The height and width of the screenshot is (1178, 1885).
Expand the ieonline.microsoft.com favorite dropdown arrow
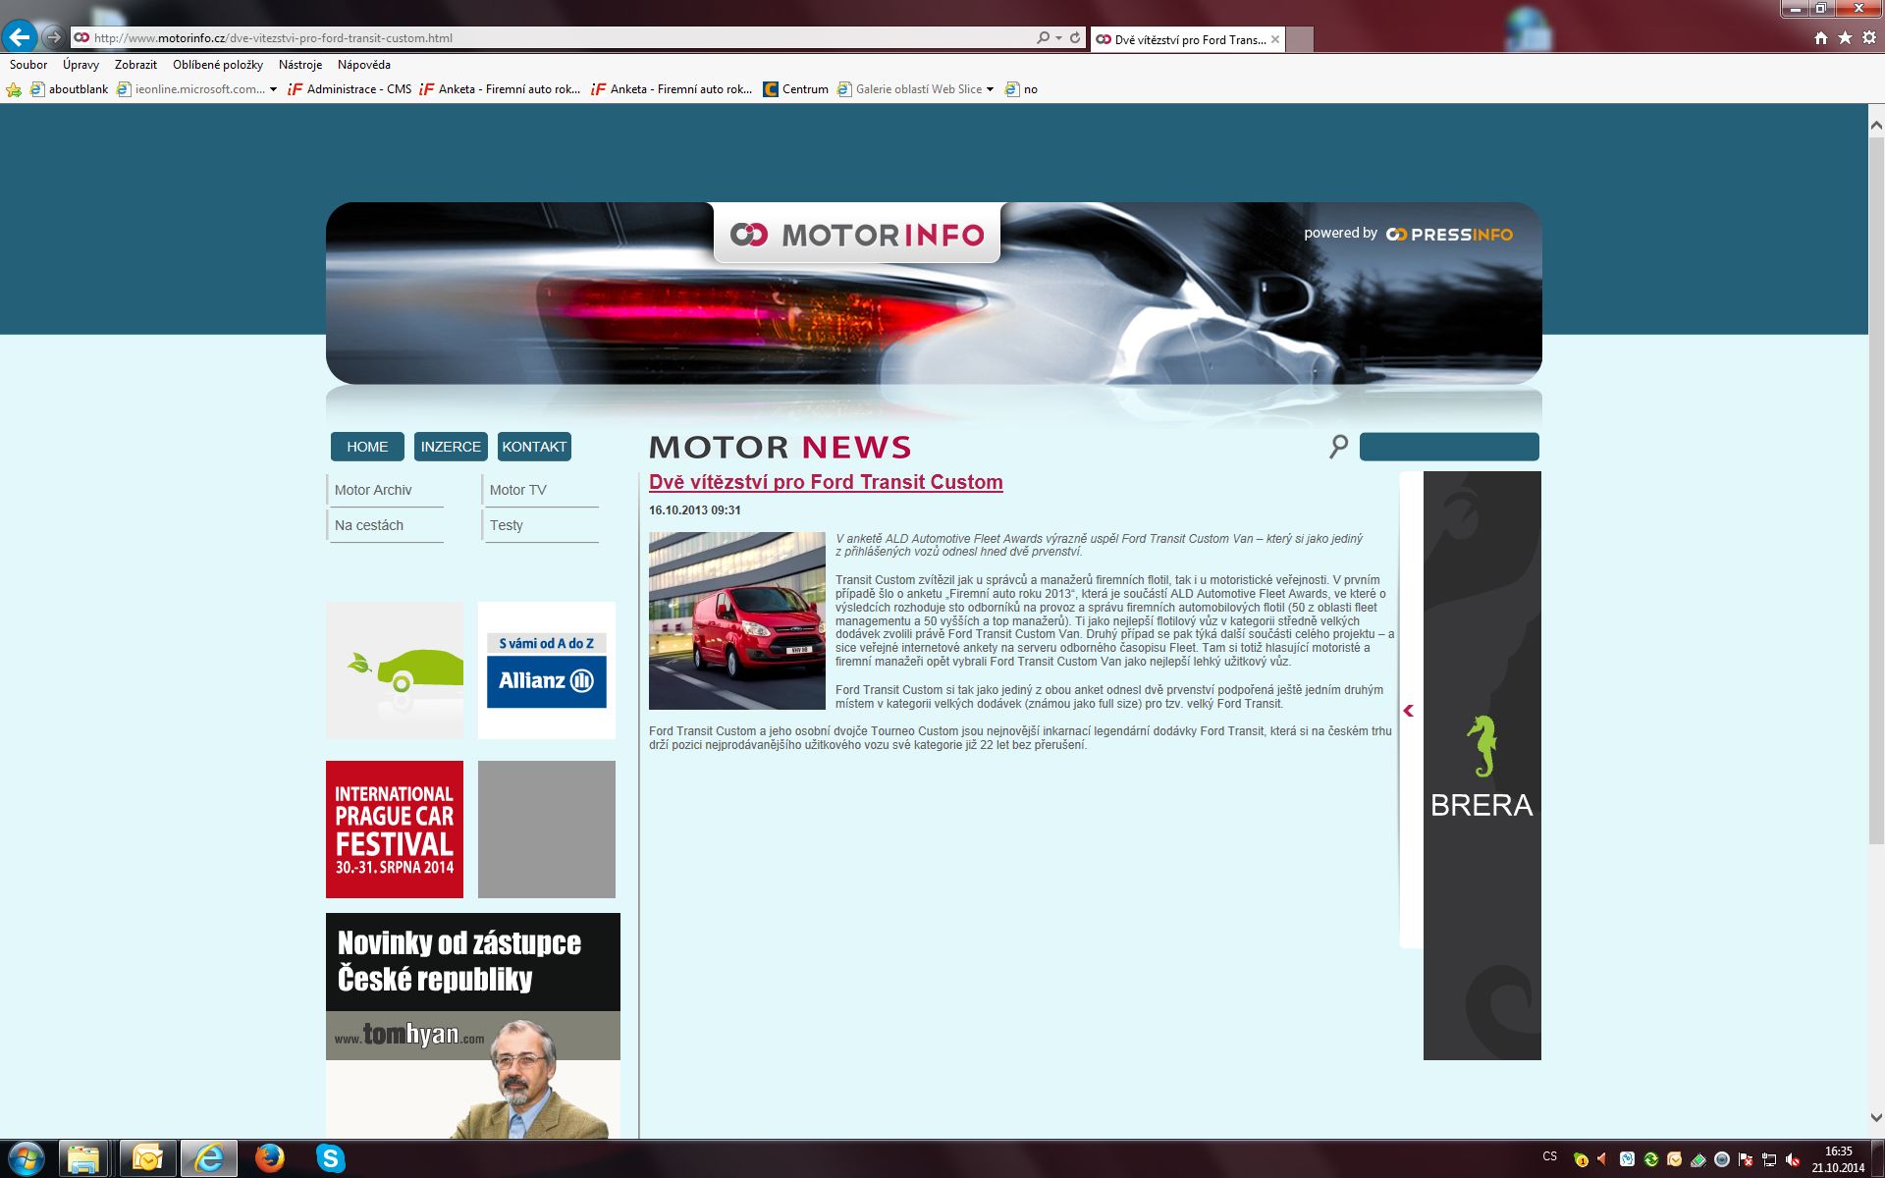273,89
